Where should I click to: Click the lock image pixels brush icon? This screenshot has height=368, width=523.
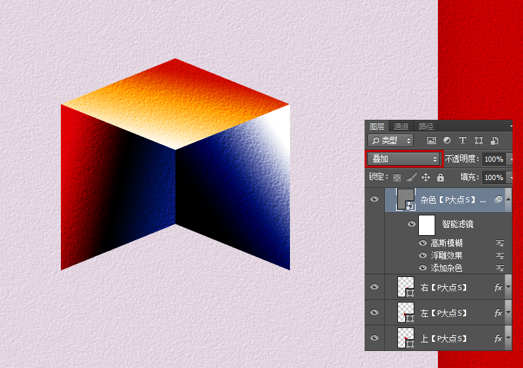pyautogui.click(x=411, y=177)
